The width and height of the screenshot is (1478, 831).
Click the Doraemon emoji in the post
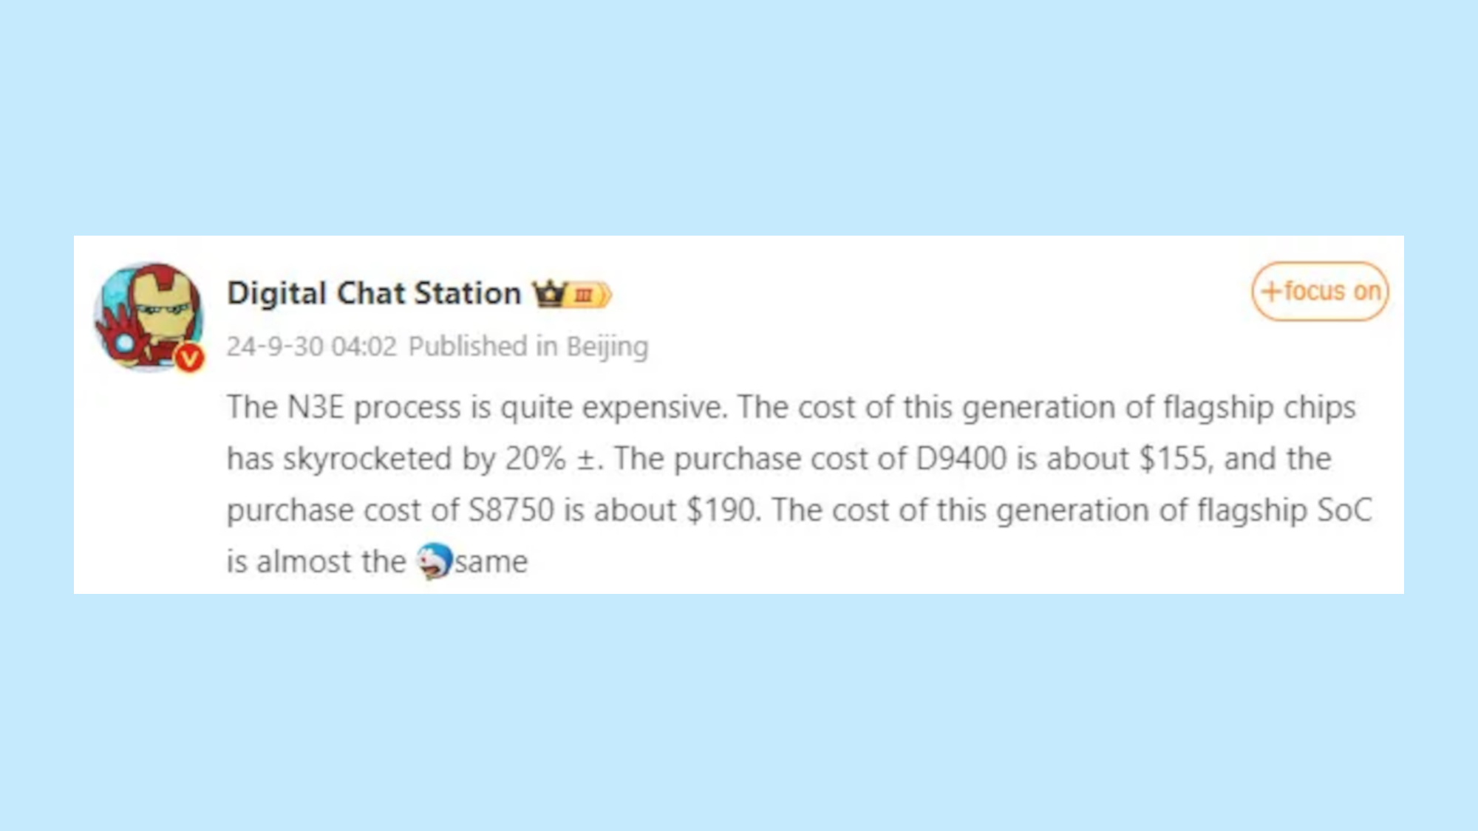(x=434, y=561)
